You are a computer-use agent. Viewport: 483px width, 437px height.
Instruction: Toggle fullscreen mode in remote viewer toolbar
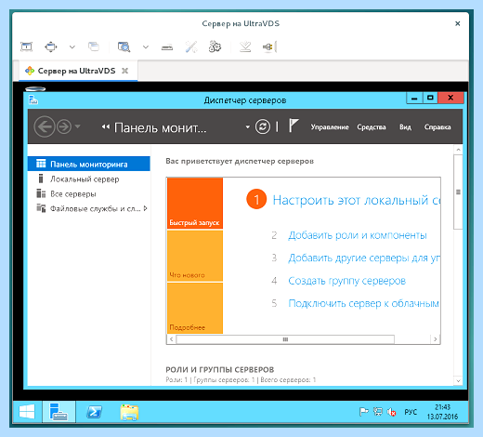click(27, 46)
